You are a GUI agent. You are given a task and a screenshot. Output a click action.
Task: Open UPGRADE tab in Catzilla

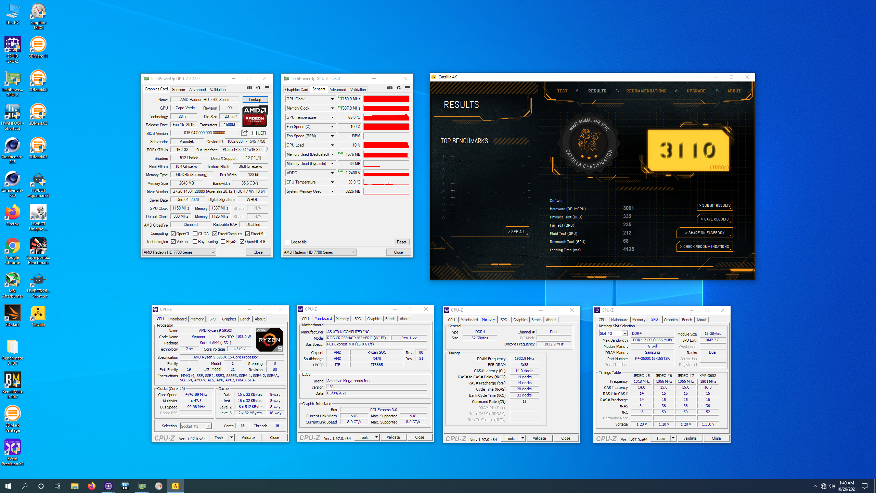[696, 91]
